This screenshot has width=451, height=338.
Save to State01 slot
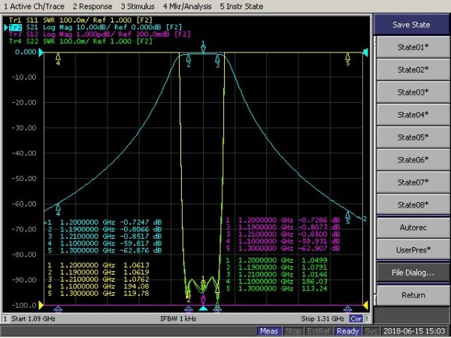click(x=413, y=47)
